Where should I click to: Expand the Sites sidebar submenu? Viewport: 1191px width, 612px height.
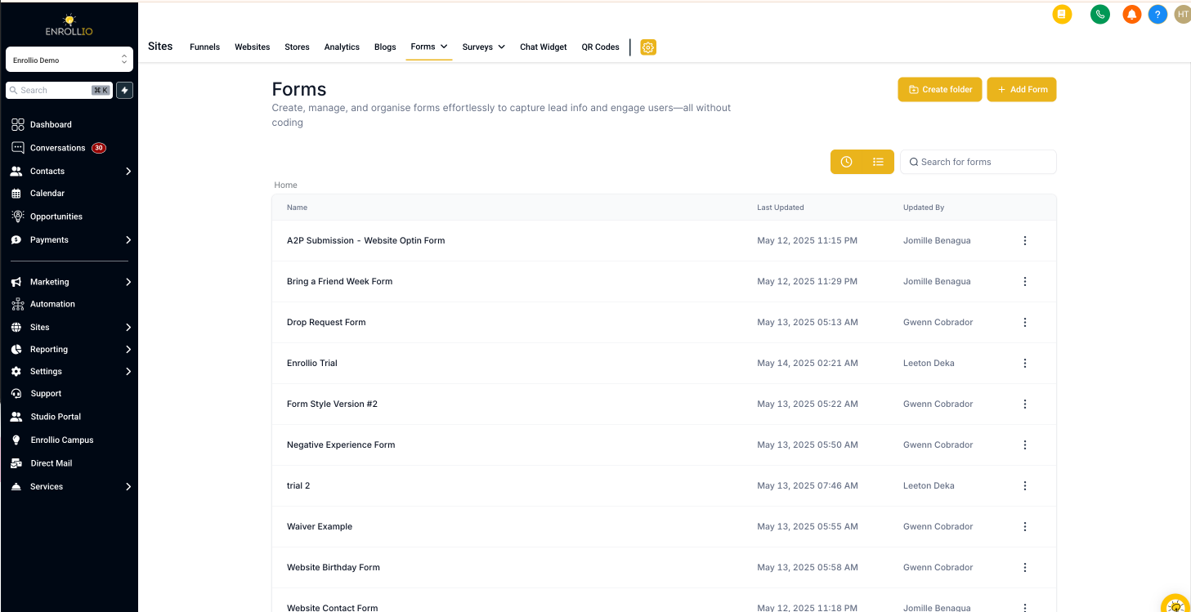pos(128,327)
